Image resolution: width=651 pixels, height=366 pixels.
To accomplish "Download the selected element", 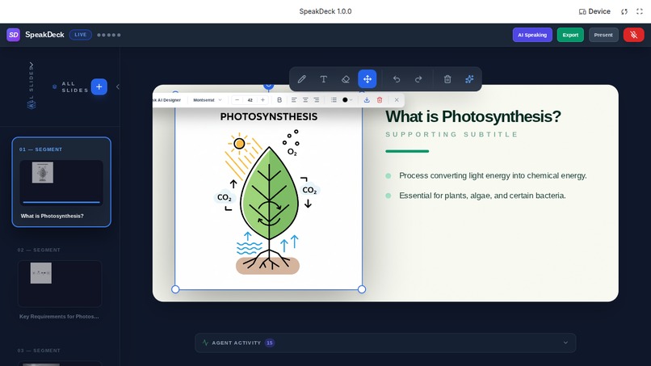I will 367,99.
